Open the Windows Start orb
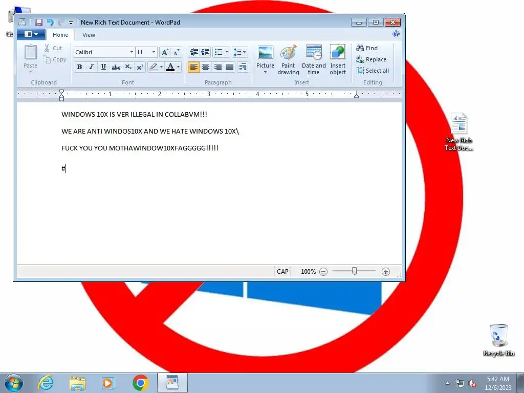 point(13,383)
